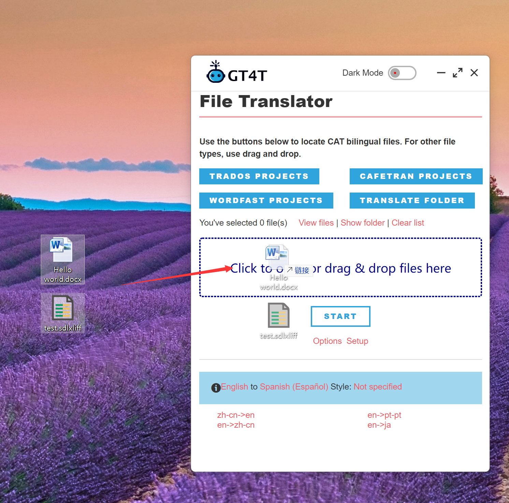Close the GT4T window
The image size is (509, 503).
[474, 73]
